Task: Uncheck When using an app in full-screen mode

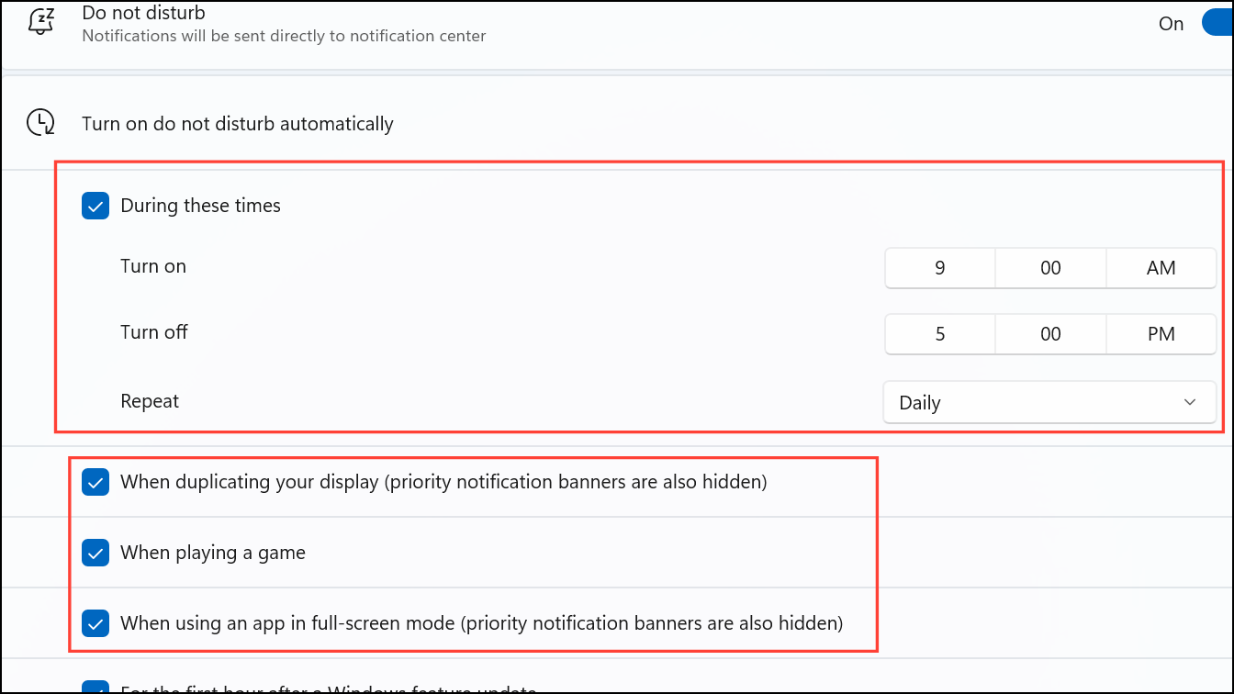Action: click(x=95, y=623)
